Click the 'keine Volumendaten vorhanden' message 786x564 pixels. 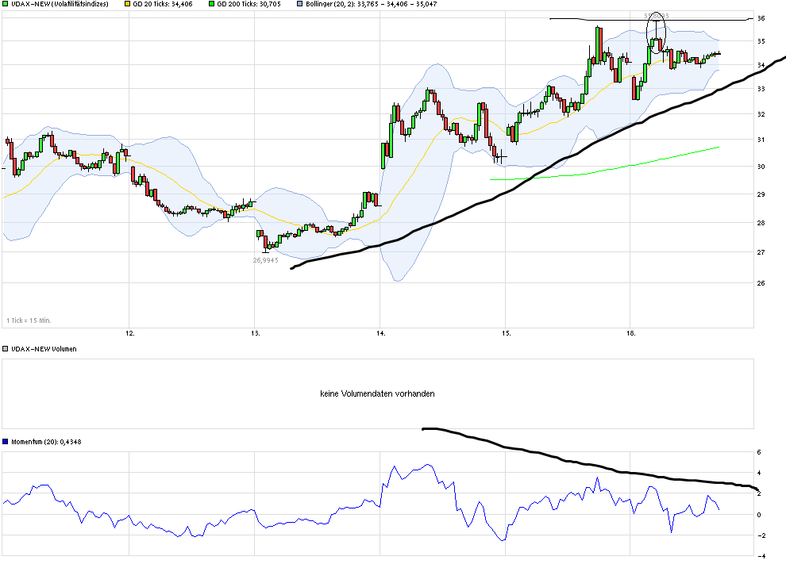coord(377,393)
